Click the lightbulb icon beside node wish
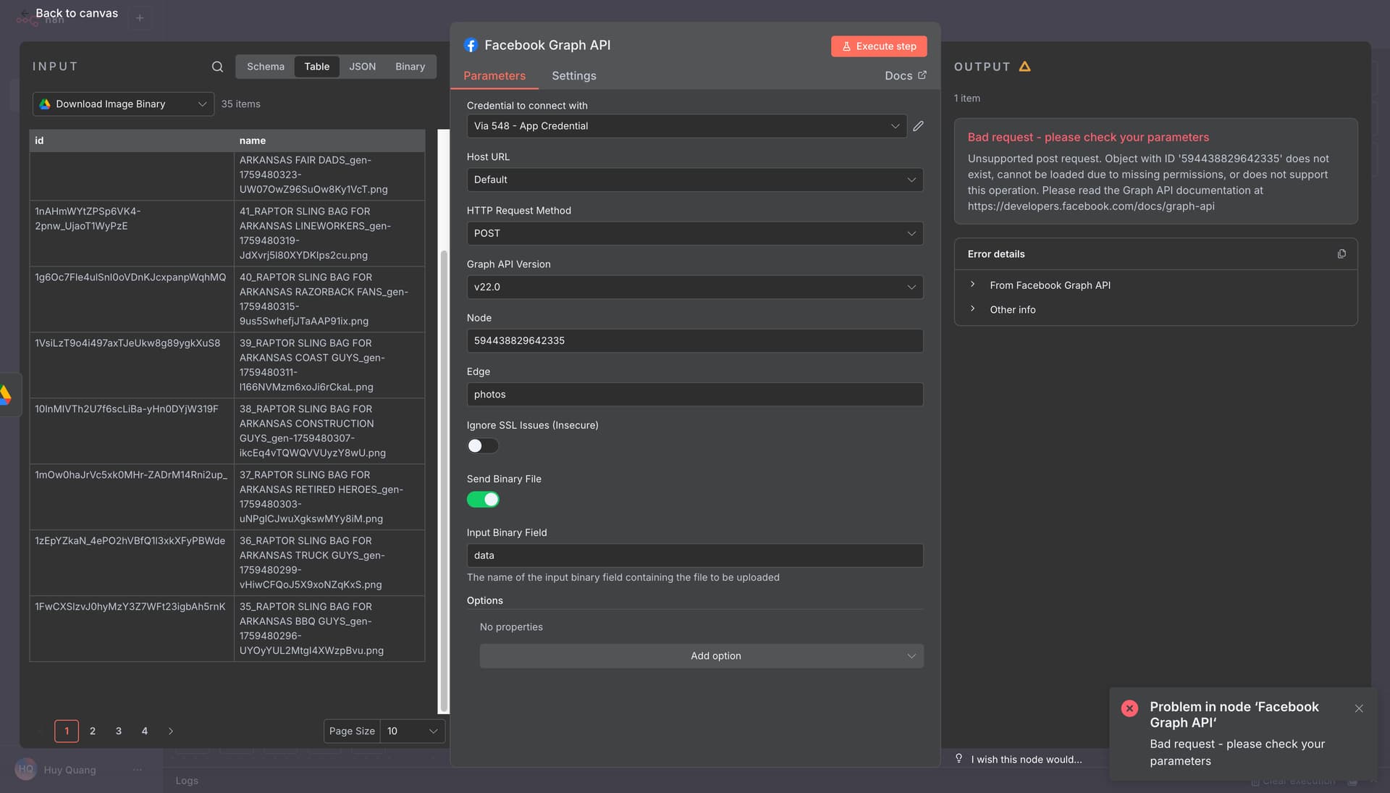Image resolution: width=1390 pixels, height=793 pixels. point(959,758)
